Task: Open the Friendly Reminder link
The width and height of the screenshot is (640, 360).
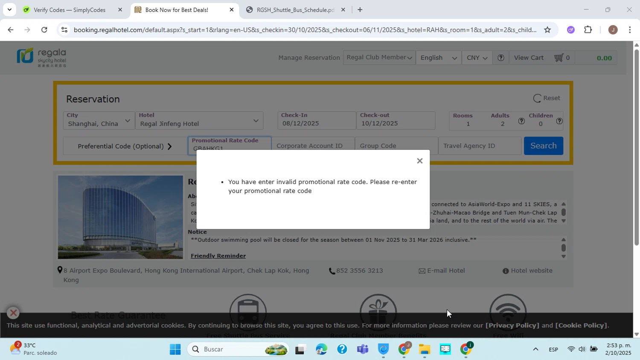Action: click(218, 256)
